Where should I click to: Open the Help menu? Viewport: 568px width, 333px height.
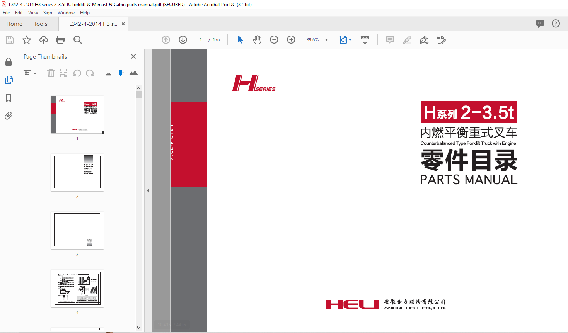(x=85, y=13)
